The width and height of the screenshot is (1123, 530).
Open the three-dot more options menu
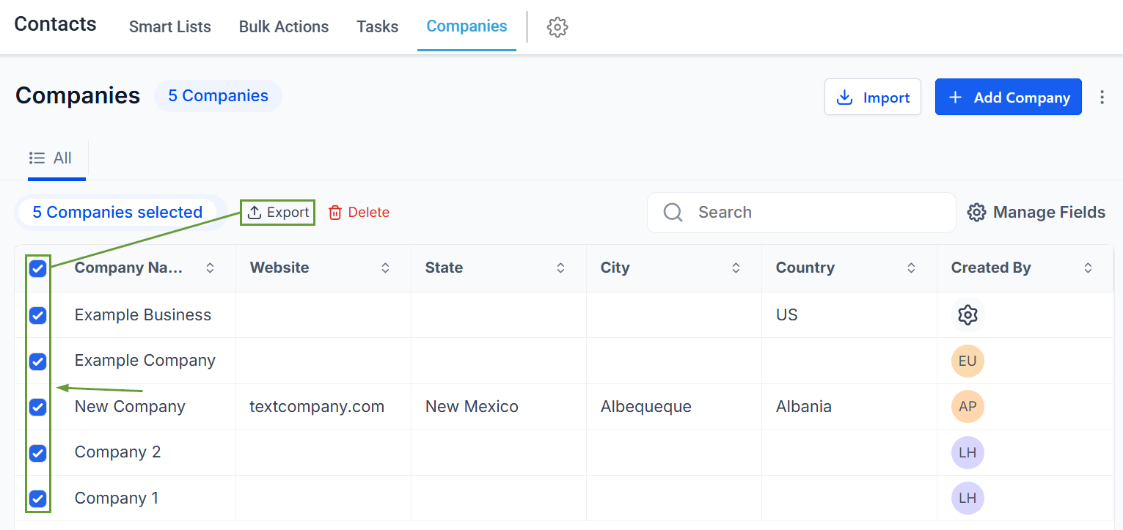coord(1102,97)
